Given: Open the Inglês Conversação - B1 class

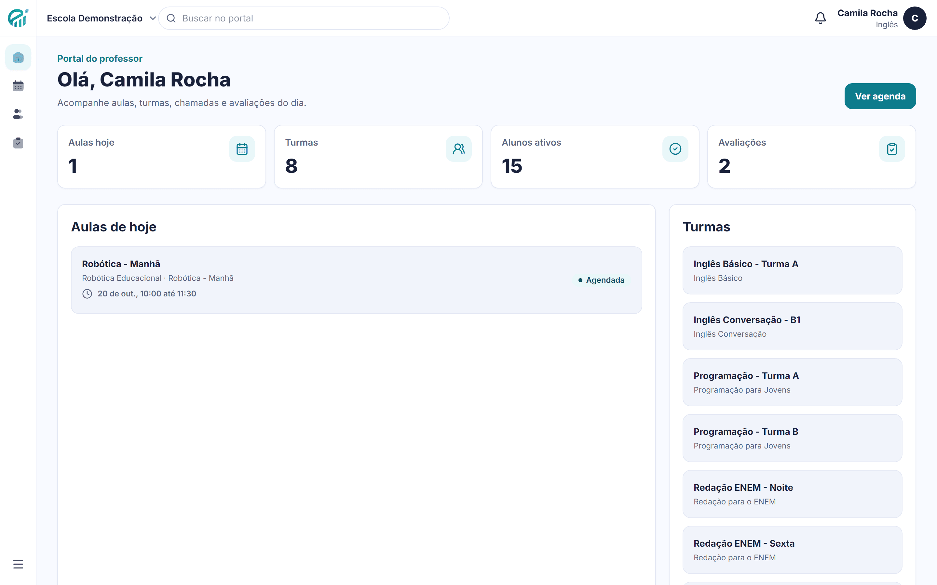Looking at the screenshot, I should pos(792,326).
